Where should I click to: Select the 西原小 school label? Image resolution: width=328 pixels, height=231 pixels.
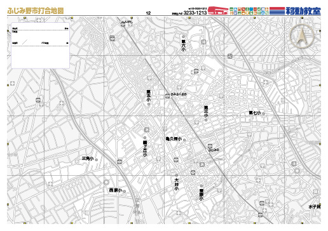(116, 190)
